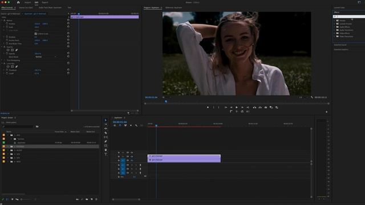Image resolution: width=365 pixels, height=205 pixels.
Task: Expand Presets folder in Effects panel
Action: [335, 20]
